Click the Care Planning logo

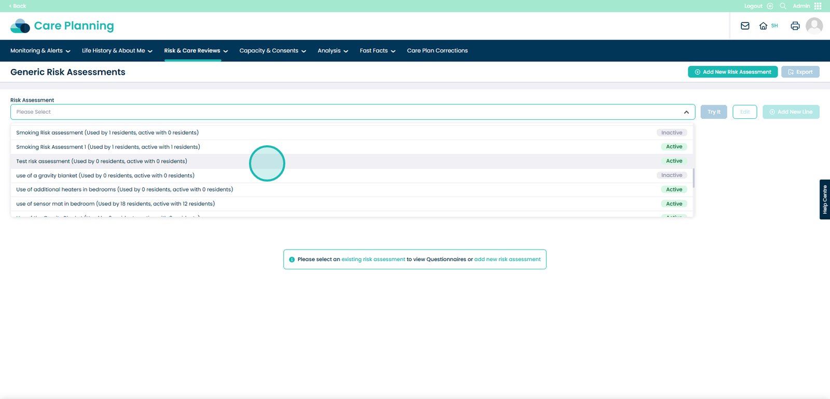pyautogui.click(x=62, y=26)
